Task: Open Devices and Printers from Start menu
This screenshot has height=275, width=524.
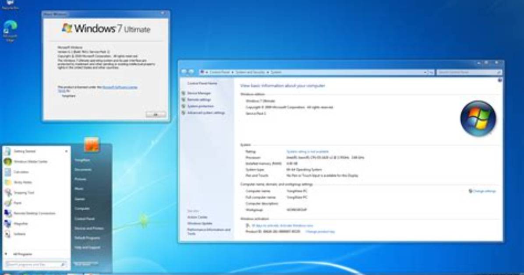Action: 89,229
